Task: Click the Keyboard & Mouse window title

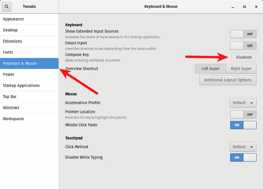Action: tap(161, 6)
